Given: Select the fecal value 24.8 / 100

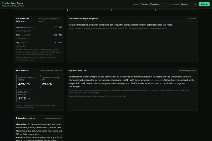Looking at the screenshot, I should click(x=58, y=35).
